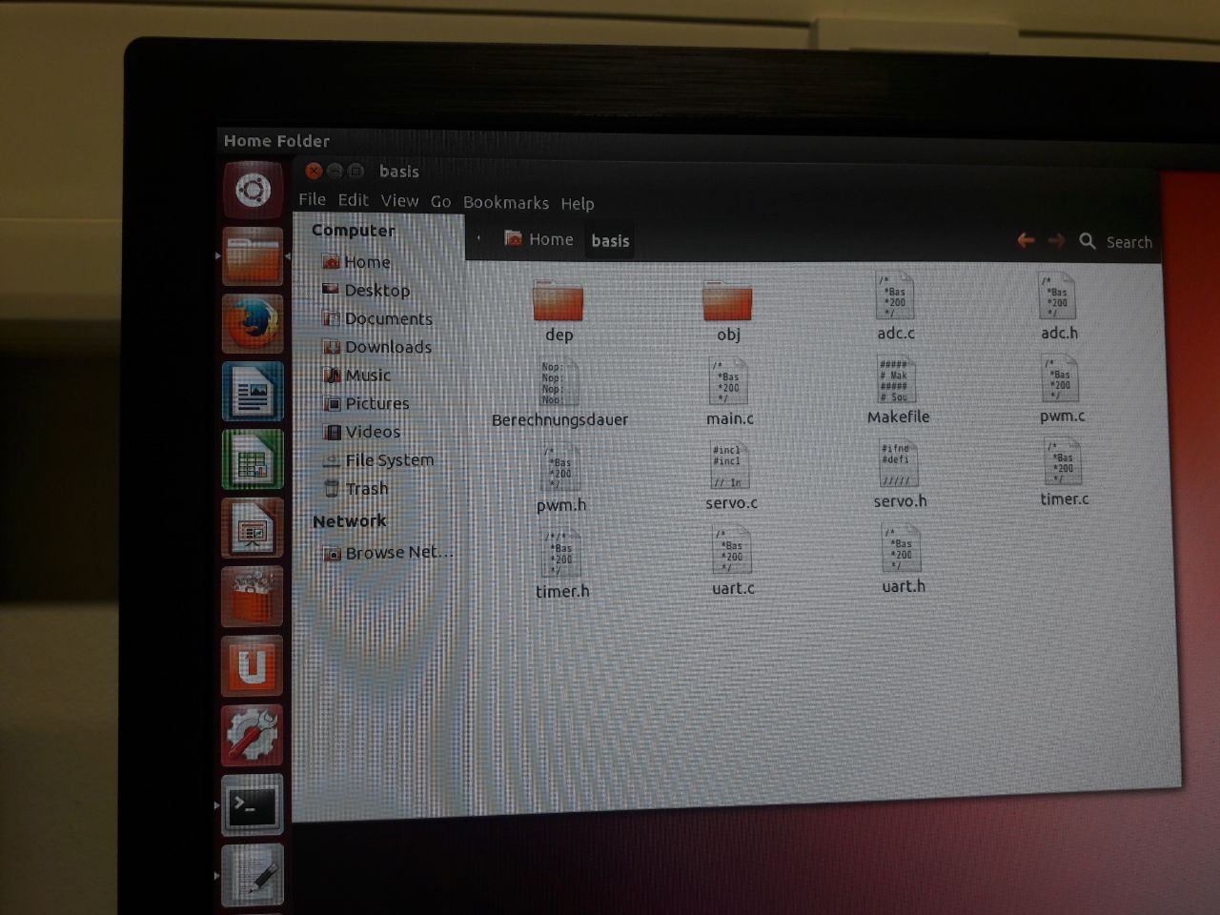
Task: Go to Downloads in the sidebar
Action: pyautogui.click(x=387, y=347)
